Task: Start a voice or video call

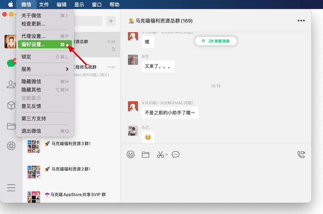Action: [301, 154]
